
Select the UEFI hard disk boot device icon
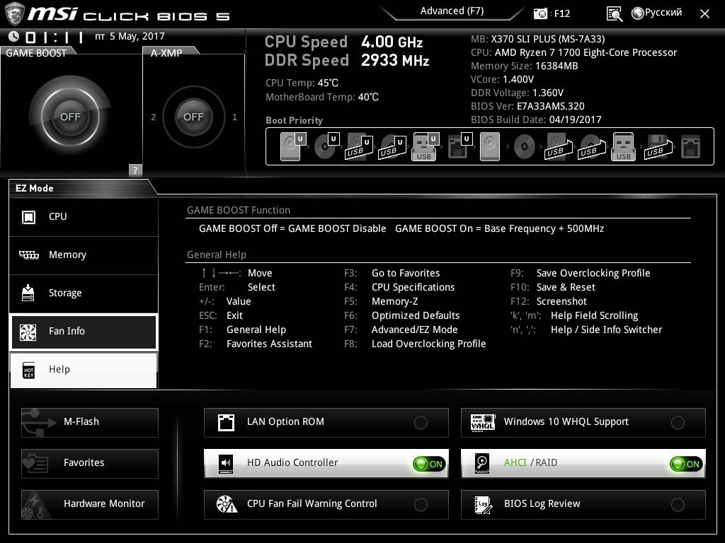pos(292,146)
